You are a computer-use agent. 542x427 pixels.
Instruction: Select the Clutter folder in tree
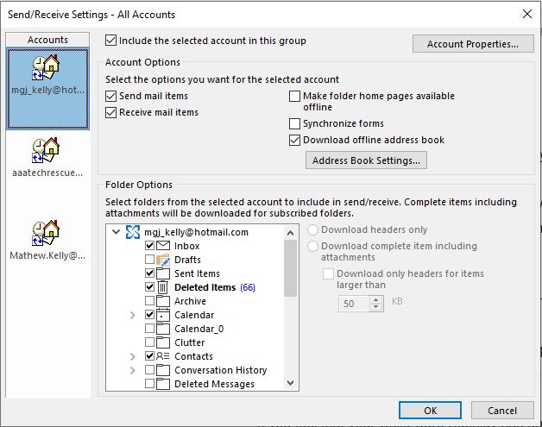190,342
